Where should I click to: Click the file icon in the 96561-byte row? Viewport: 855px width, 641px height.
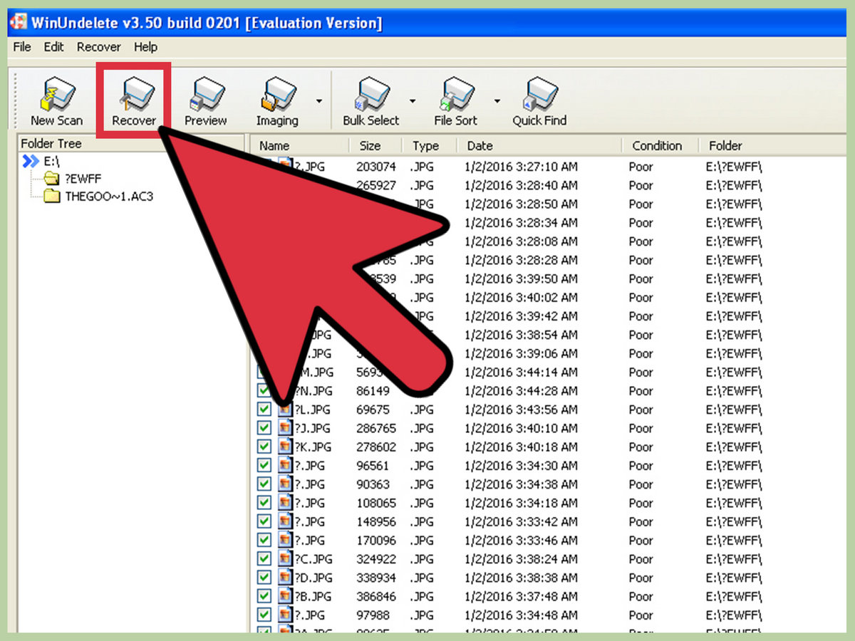(285, 465)
